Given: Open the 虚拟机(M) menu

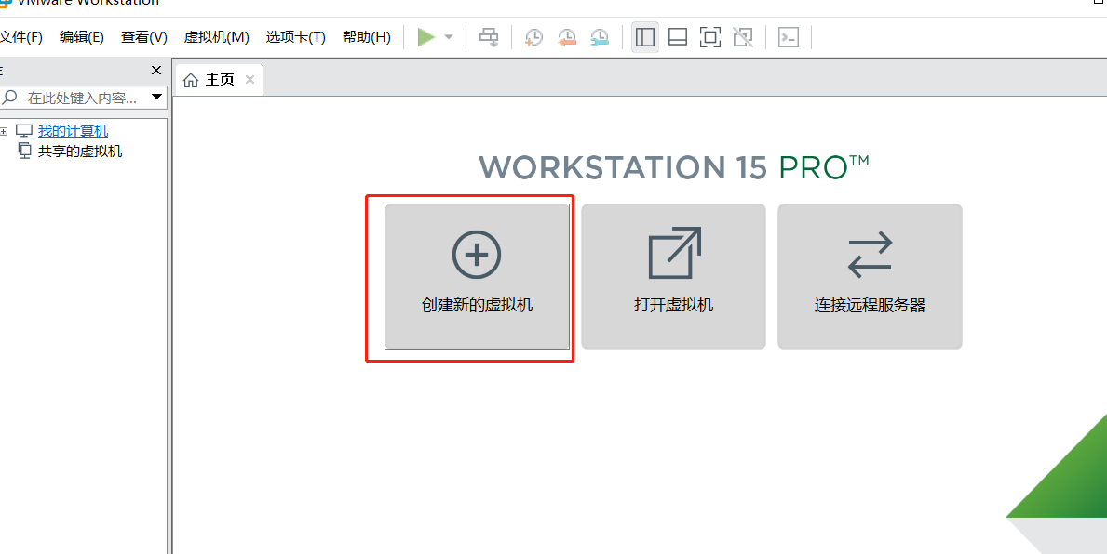Looking at the screenshot, I should coord(217,37).
